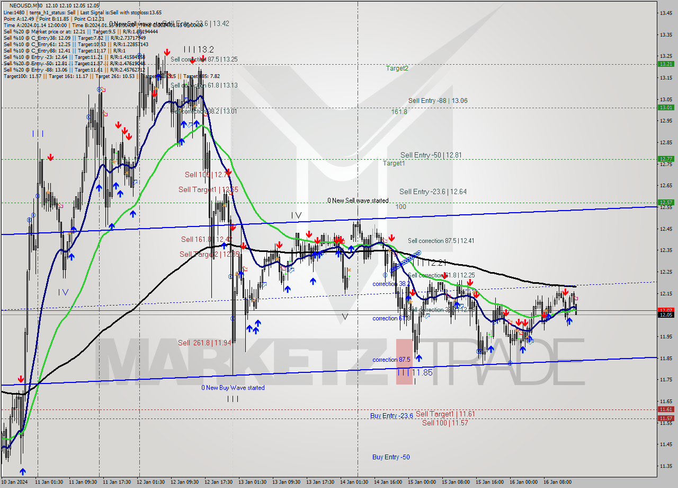Click the green 13.21 price tag on axis

(x=665, y=64)
